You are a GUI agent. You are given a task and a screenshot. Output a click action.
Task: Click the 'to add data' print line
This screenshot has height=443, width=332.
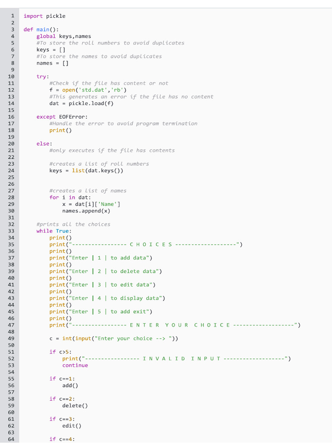(x=101, y=258)
